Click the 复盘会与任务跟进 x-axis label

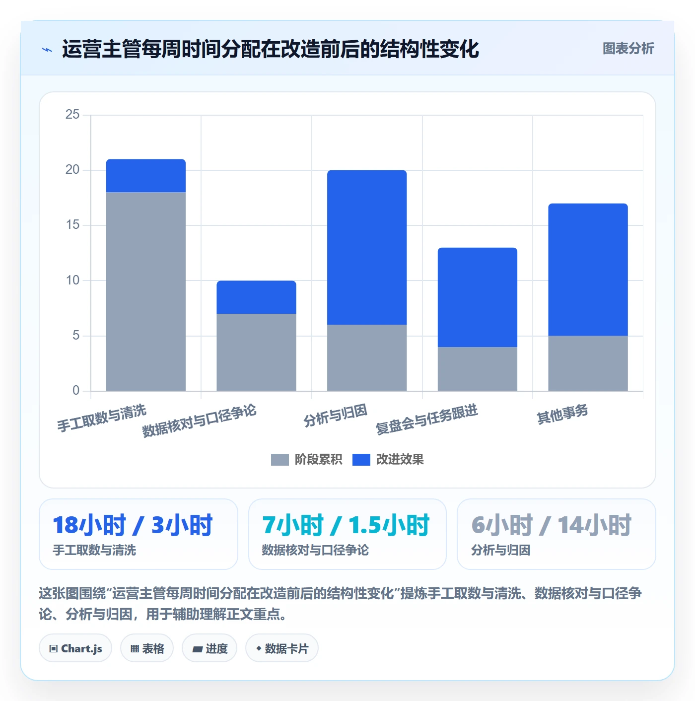tap(426, 419)
